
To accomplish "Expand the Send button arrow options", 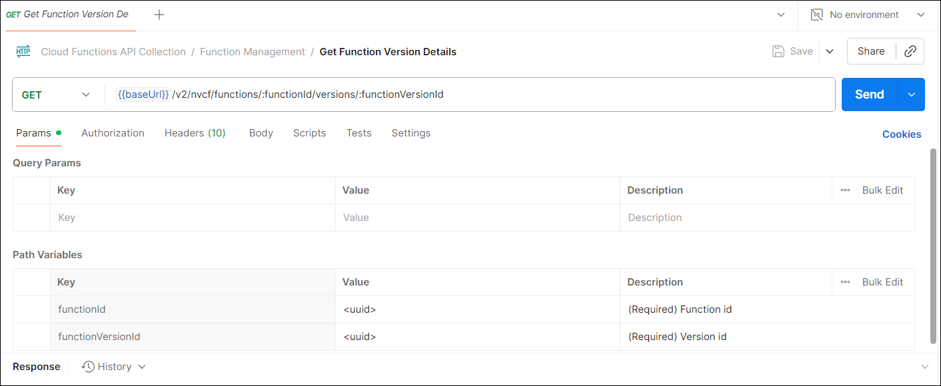I will (912, 95).
